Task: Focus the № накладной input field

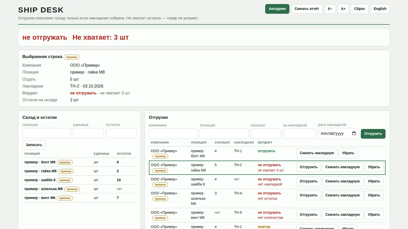Action: (x=300, y=134)
